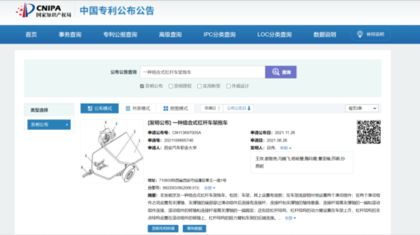420x235 pixels.
Task: Click the 公布公告日 sort-down arrow
Action: tap(249, 108)
